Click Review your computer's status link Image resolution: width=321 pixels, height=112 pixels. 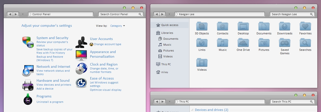52,44
